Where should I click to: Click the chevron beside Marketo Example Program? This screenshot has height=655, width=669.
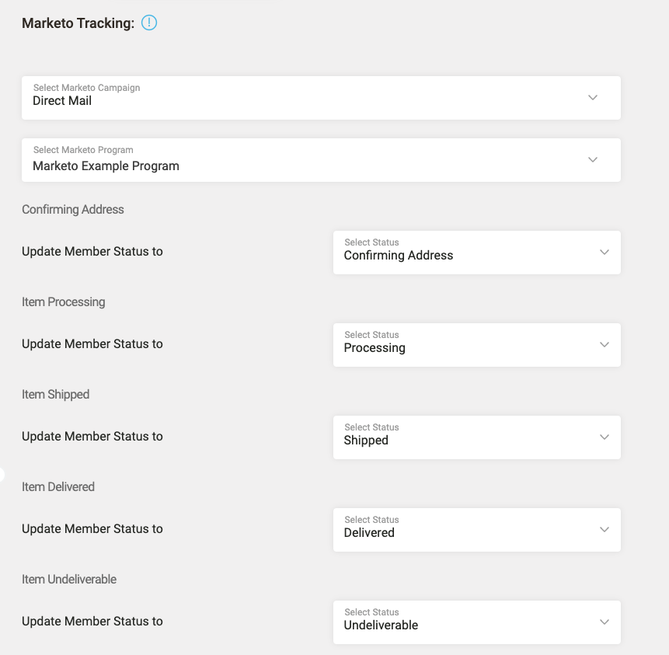pos(593,160)
